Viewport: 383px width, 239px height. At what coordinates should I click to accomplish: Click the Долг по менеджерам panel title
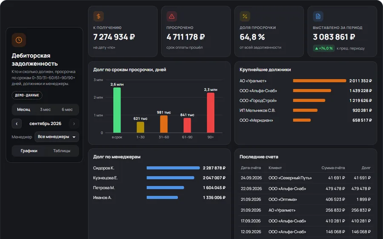pos(117,157)
